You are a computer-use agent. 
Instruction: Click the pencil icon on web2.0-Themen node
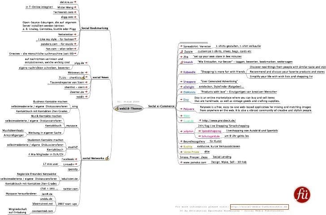point(117,108)
